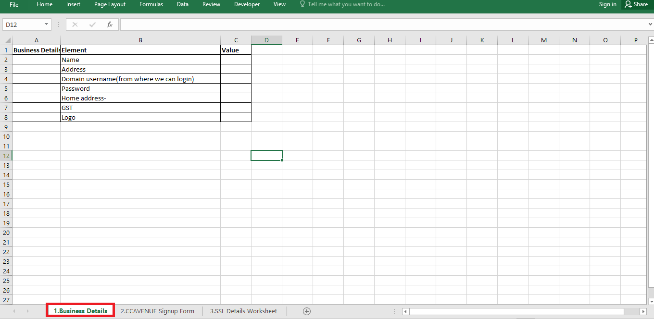654x319 pixels.
Task: Click the Select All corner triangle
Action: point(6,40)
